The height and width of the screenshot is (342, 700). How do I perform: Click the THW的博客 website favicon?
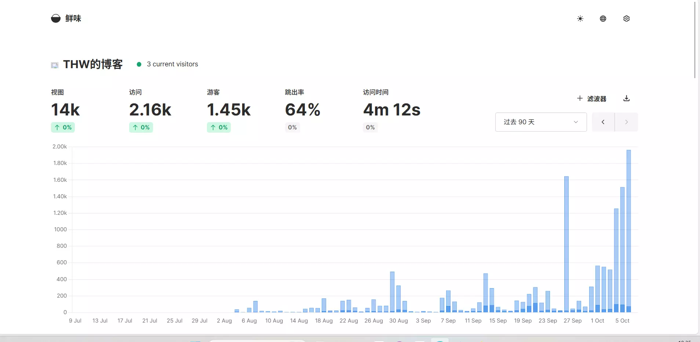point(55,65)
